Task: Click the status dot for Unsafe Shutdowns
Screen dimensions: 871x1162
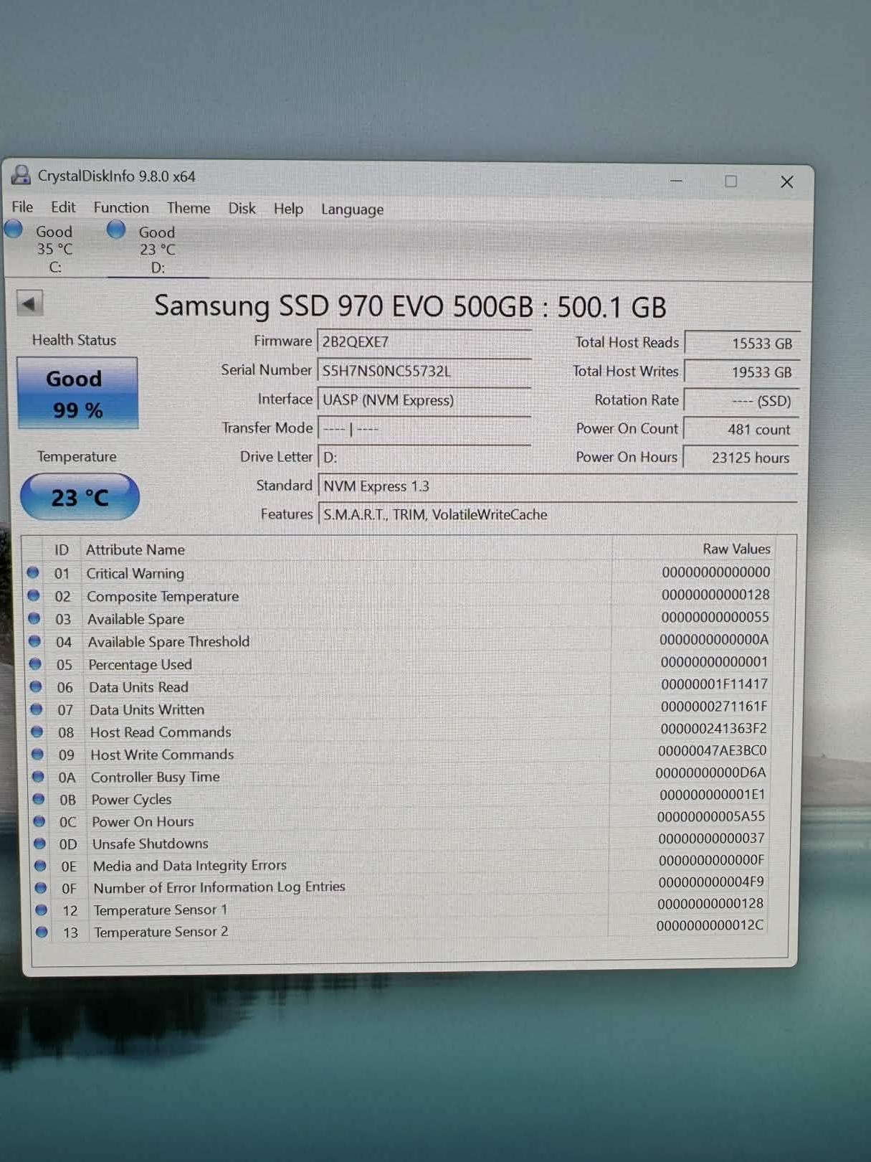Action: (x=40, y=844)
